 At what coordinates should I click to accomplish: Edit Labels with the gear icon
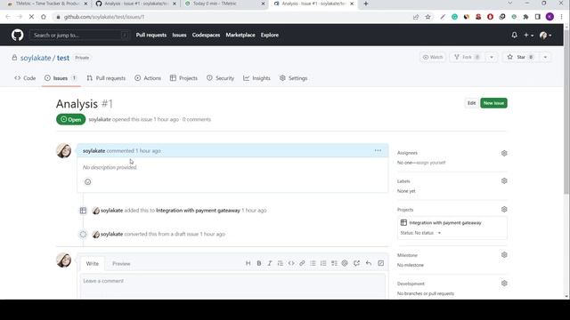coord(504,180)
